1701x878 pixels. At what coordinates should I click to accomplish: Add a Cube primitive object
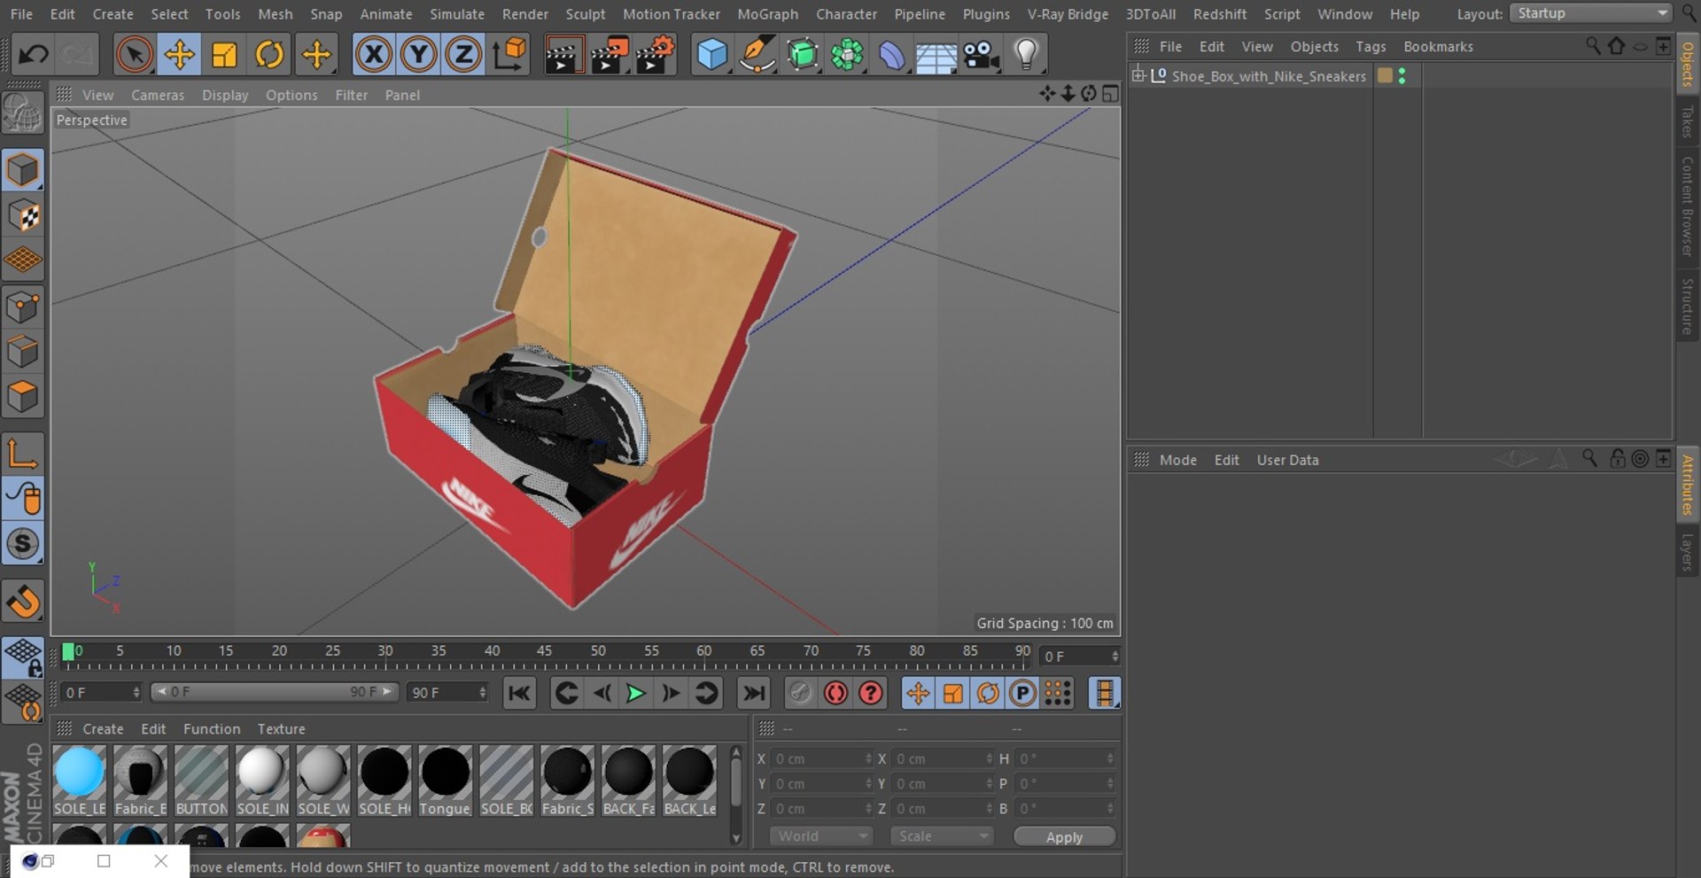coord(712,55)
